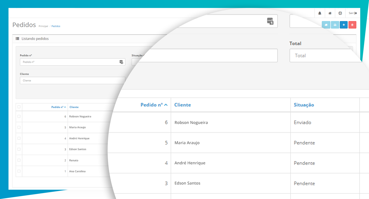Screen dimensions: 369x199
Task: Focus the Pedido nº filter field
Action: pyautogui.click(x=70, y=62)
